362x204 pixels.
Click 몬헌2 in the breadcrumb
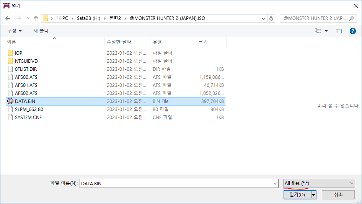[x=115, y=18]
